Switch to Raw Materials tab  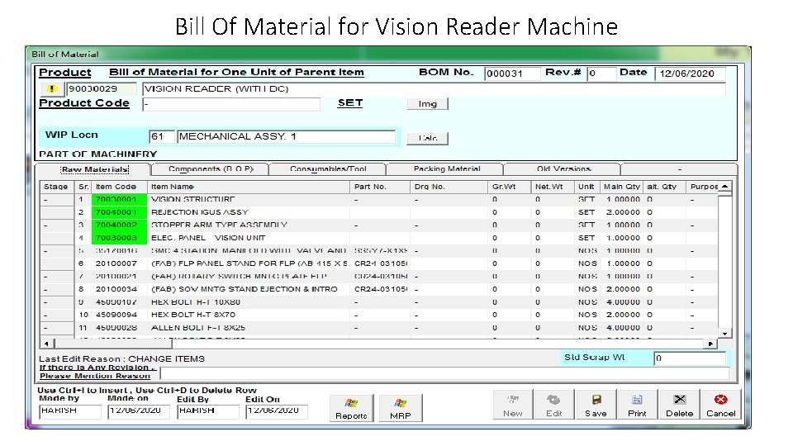point(94,169)
